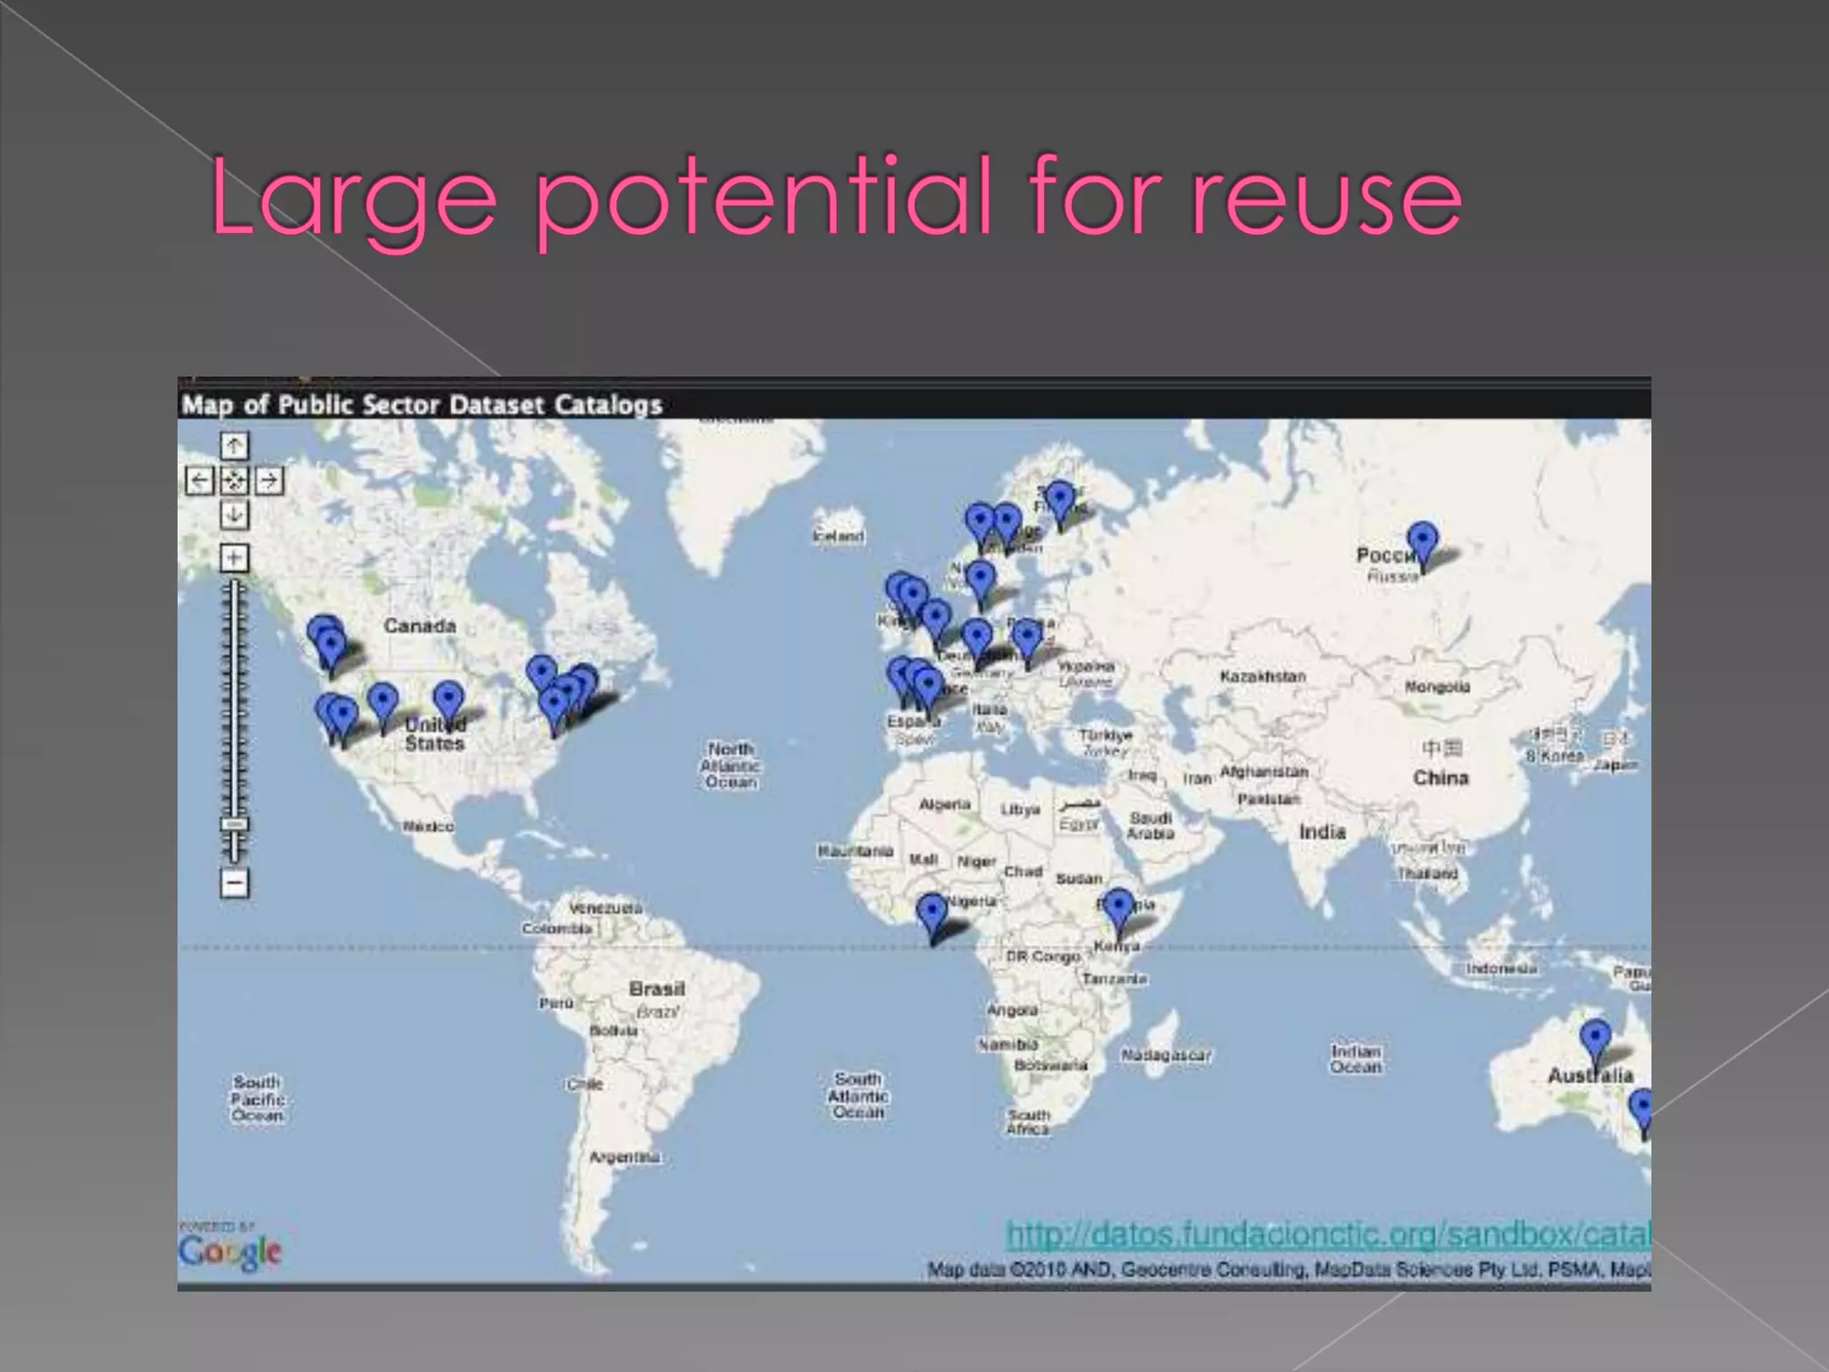Image resolution: width=1829 pixels, height=1372 pixels.
Task: Click the pan down arrow on the map
Action: click(x=234, y=514)
